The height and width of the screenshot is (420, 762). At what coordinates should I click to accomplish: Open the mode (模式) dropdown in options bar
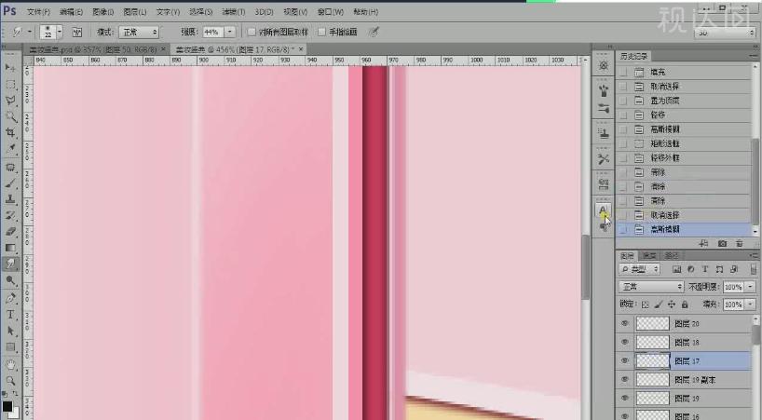(139, 32)
